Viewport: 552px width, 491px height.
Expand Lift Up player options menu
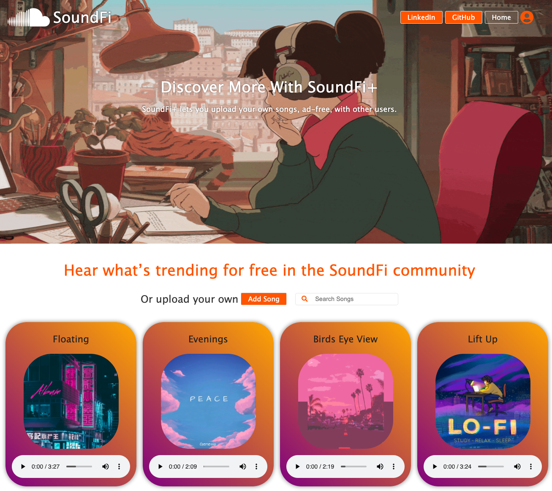pyautogui.click(x=531, y=467)
